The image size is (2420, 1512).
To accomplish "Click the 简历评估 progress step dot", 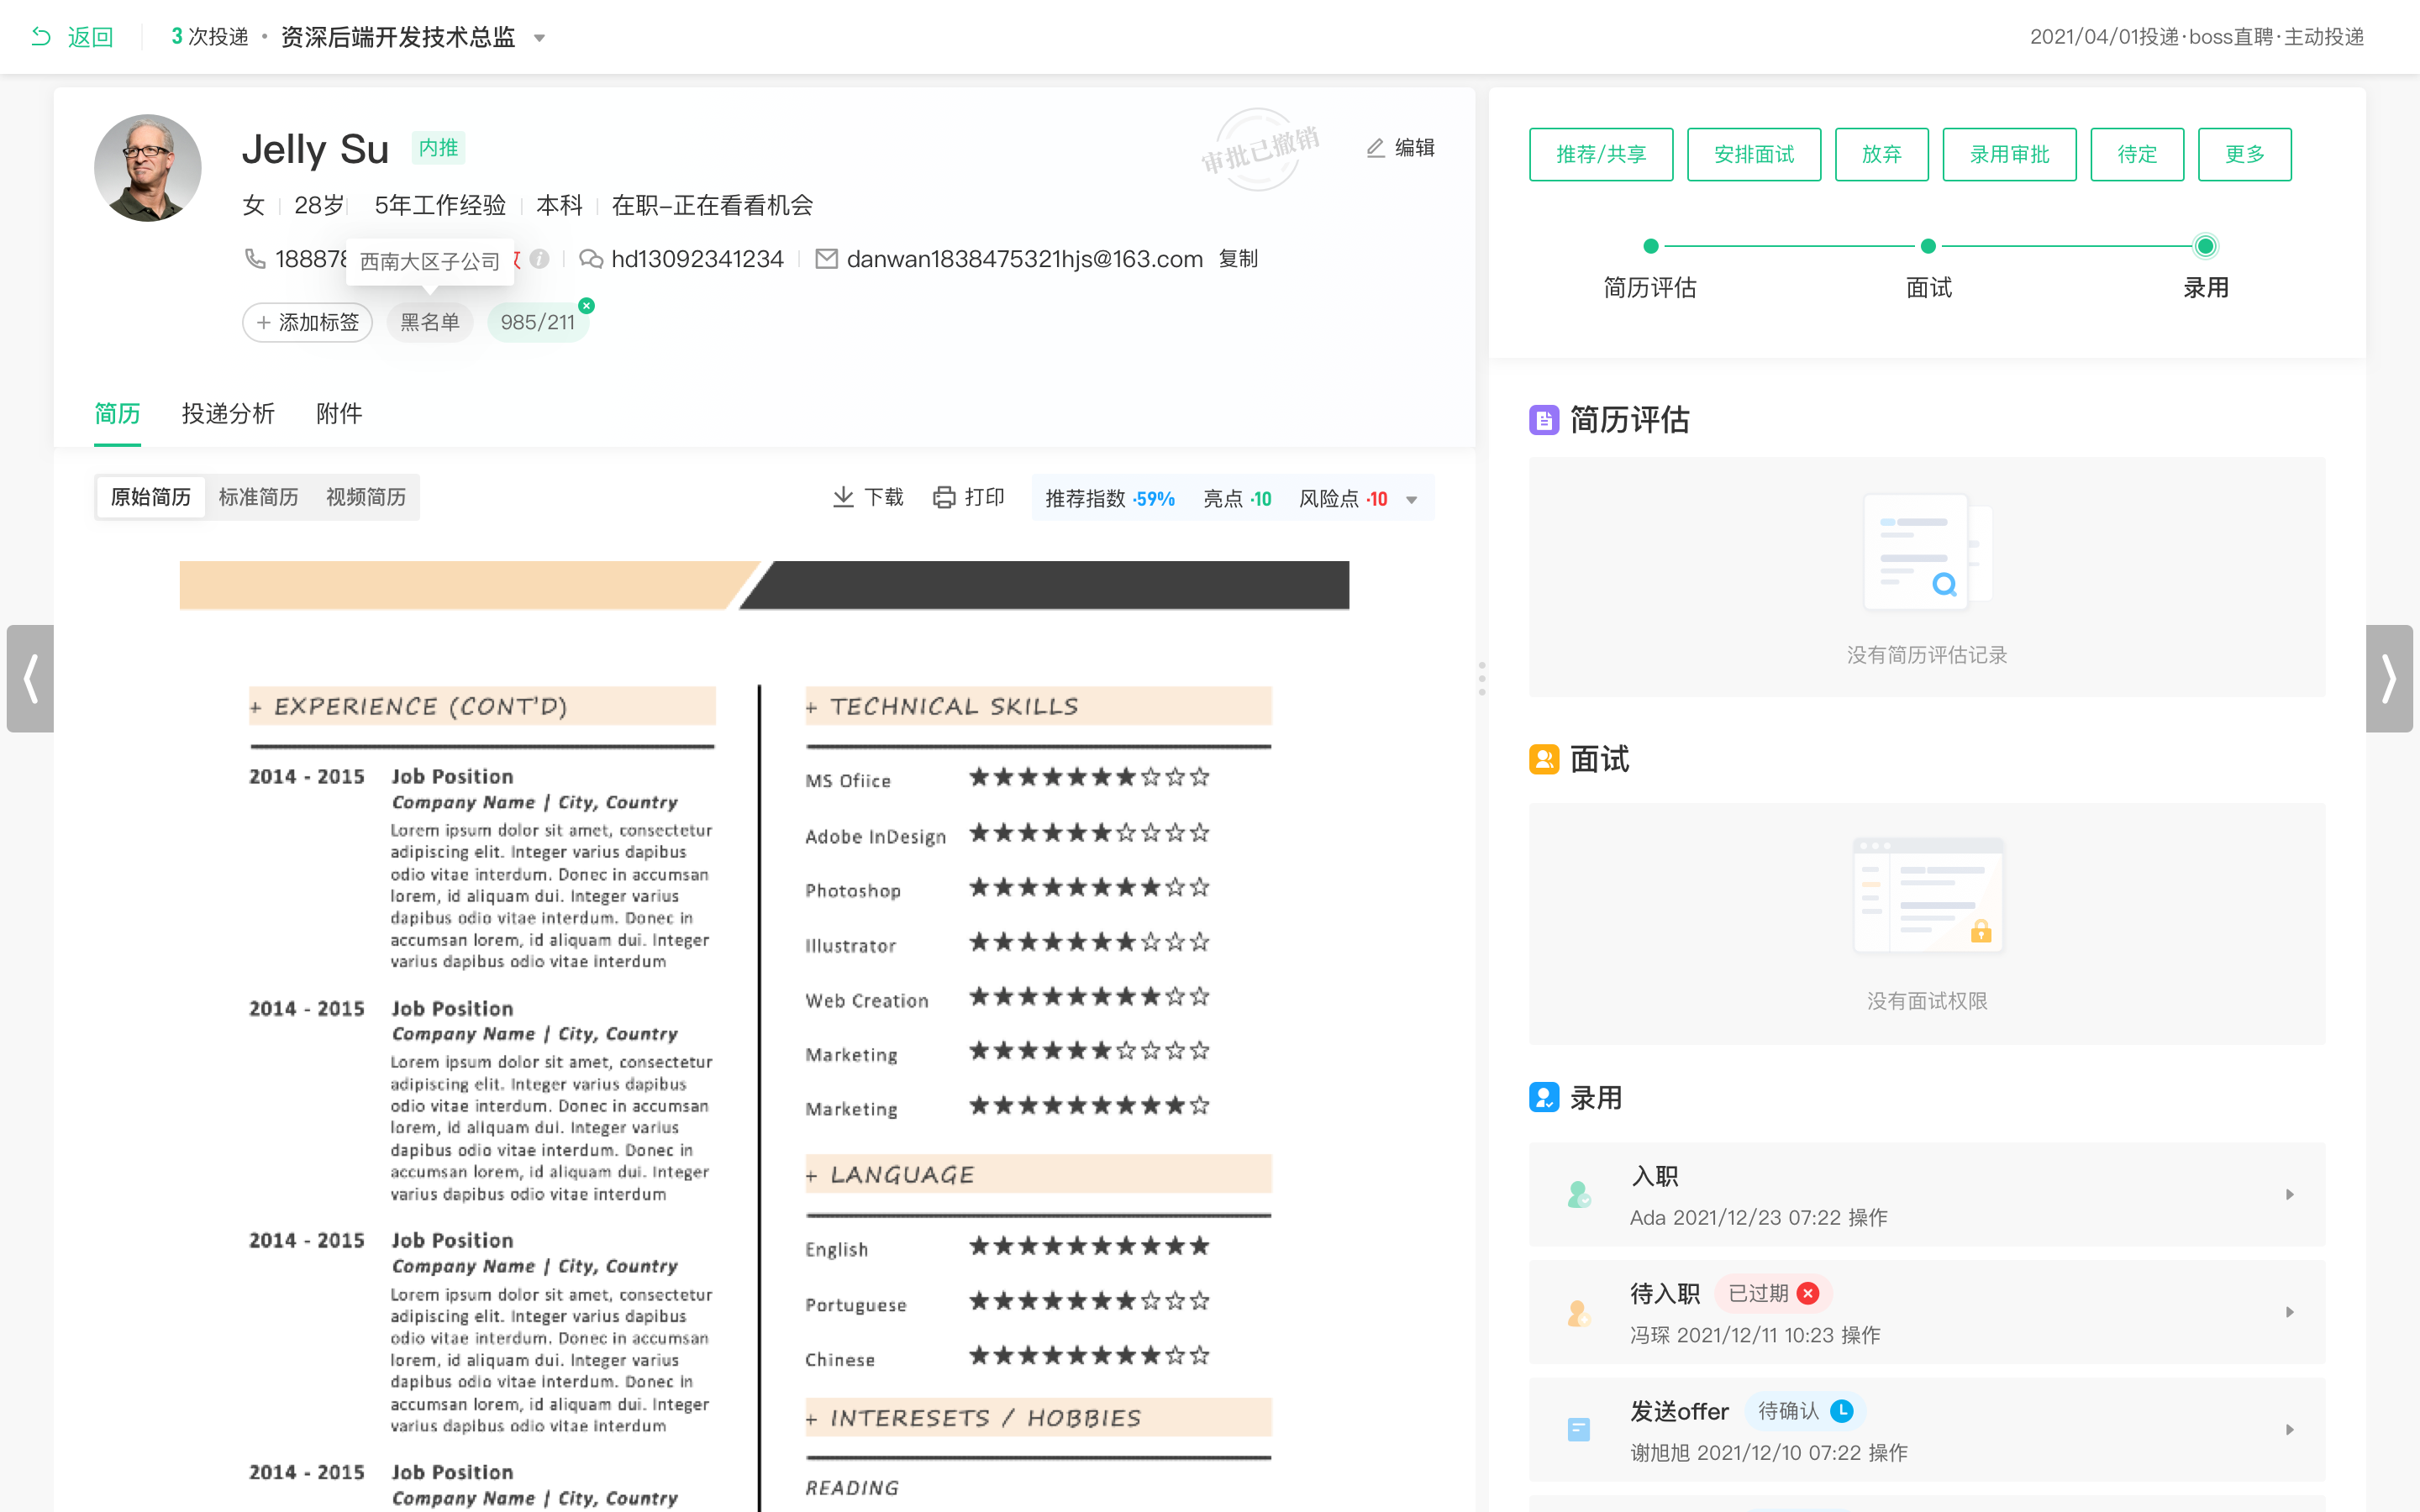I will coord(1651,246).
